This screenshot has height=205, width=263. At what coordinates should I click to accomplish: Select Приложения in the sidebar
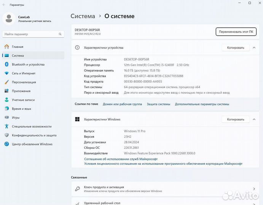tap(33, 91)
